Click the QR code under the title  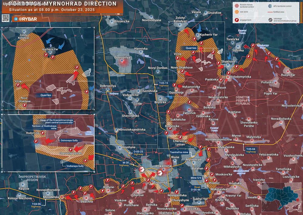point(6,18)
